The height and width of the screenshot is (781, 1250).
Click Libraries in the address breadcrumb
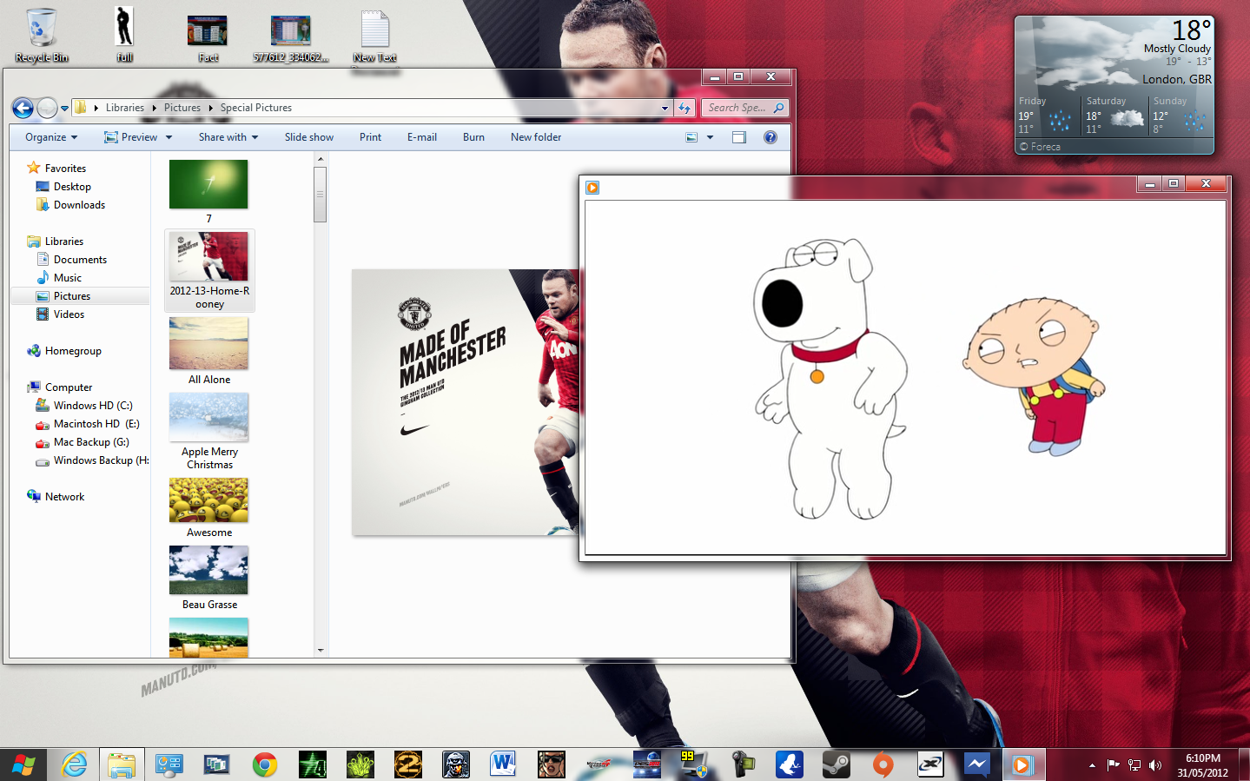pos(125,108)
